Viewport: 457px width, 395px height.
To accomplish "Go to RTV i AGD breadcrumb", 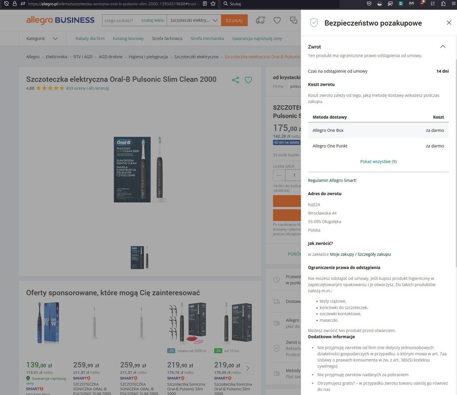I will [x=83, y=57].
